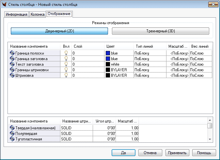Click the icon beside Тугопластичная

tap(12, 139)
